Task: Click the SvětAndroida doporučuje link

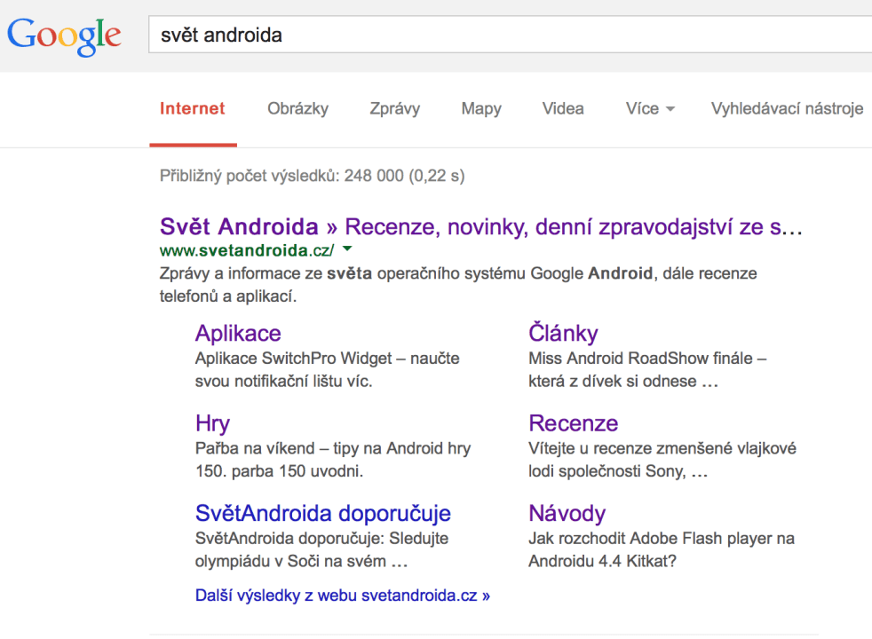Action: [323, 513]
